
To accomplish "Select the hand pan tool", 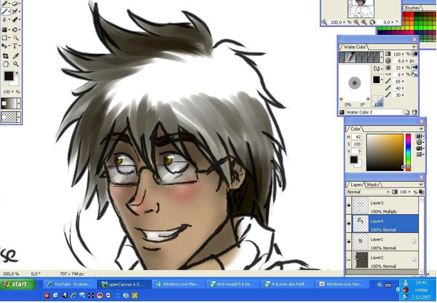I will [5, 64].
